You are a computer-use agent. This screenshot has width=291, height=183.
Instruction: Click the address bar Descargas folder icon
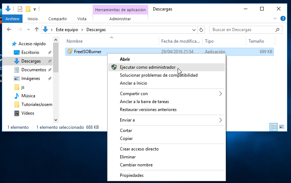45,29
